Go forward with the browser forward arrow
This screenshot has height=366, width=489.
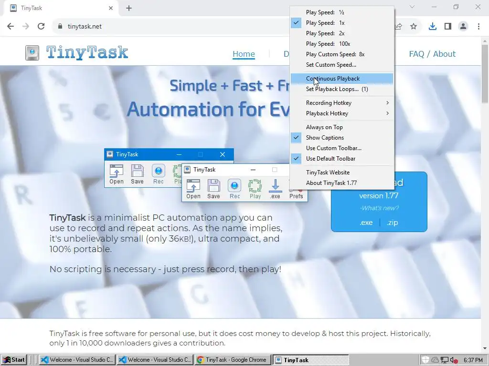tap(26, 26)
